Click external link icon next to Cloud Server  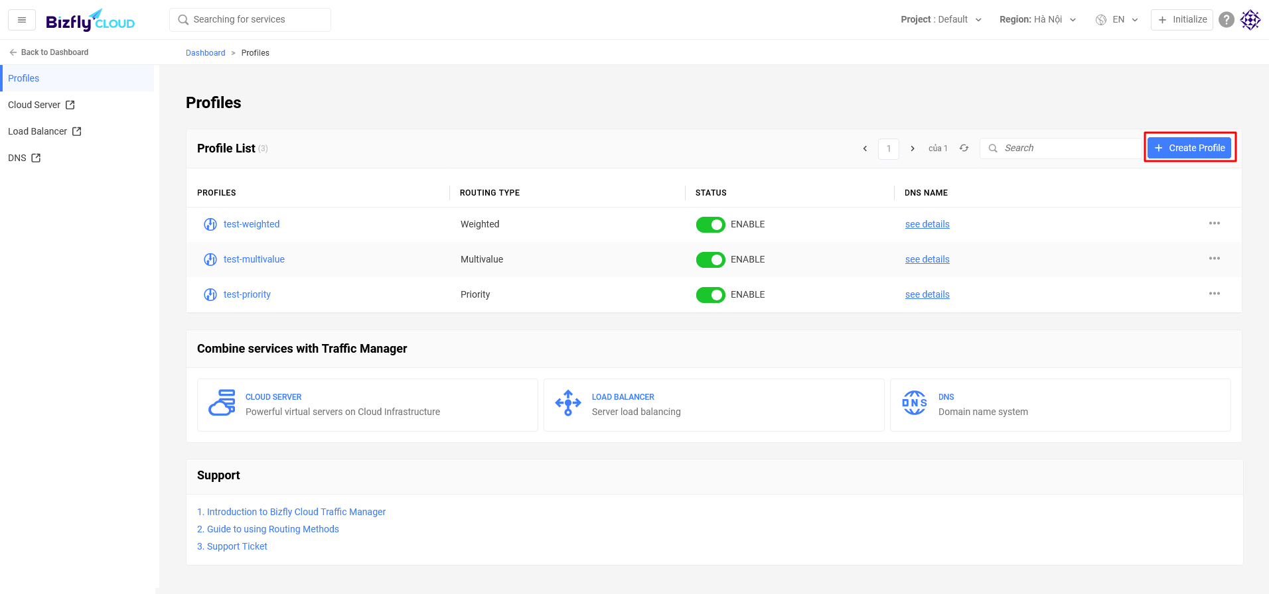point(70,105)
